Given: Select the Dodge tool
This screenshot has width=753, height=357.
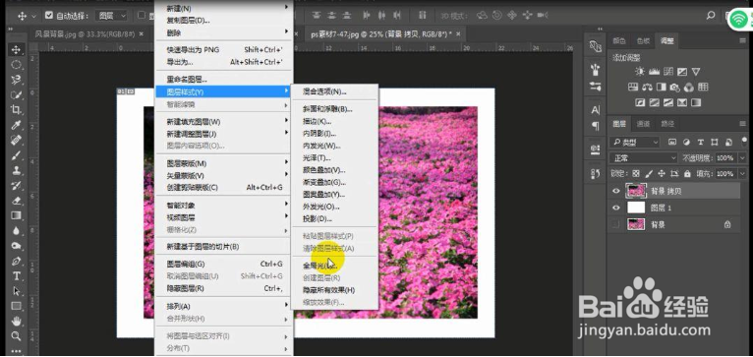Looking at the screenshot, I should click(x=17, y=246).
